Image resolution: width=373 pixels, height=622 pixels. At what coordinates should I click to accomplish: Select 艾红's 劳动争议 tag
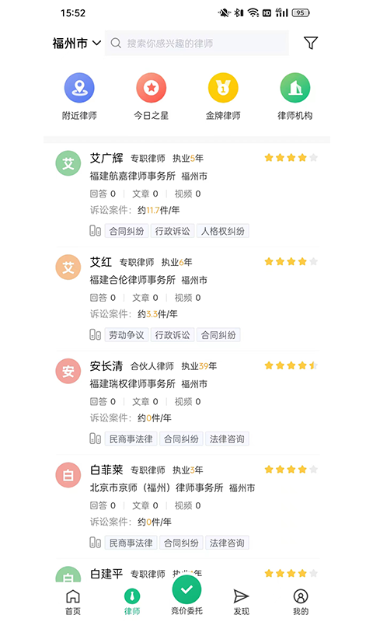[127, 335]
